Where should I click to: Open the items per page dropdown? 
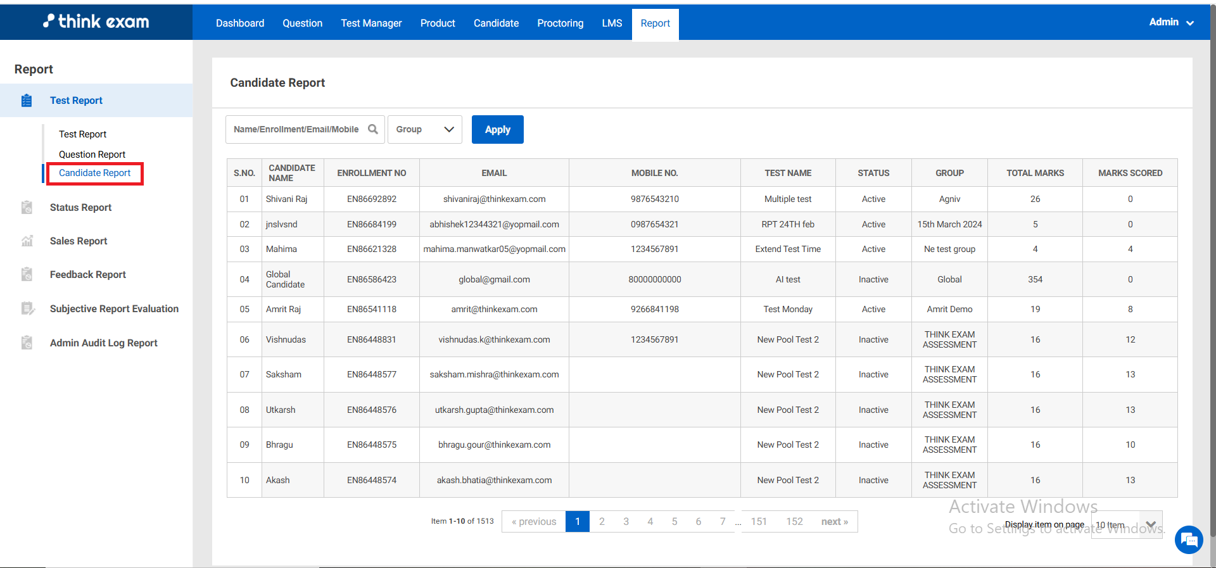pos(1127,524)
